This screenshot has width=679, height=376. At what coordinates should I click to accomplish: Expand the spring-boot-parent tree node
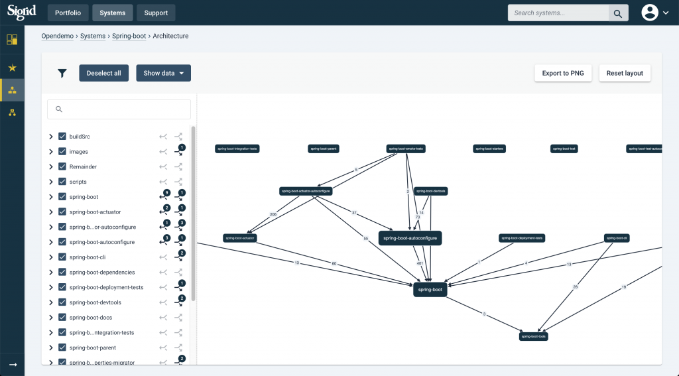50,348
